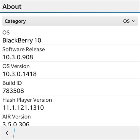Viewport: 140px width, 140px height.
Task: Tap the OS Version label
Action: (16, 66)
